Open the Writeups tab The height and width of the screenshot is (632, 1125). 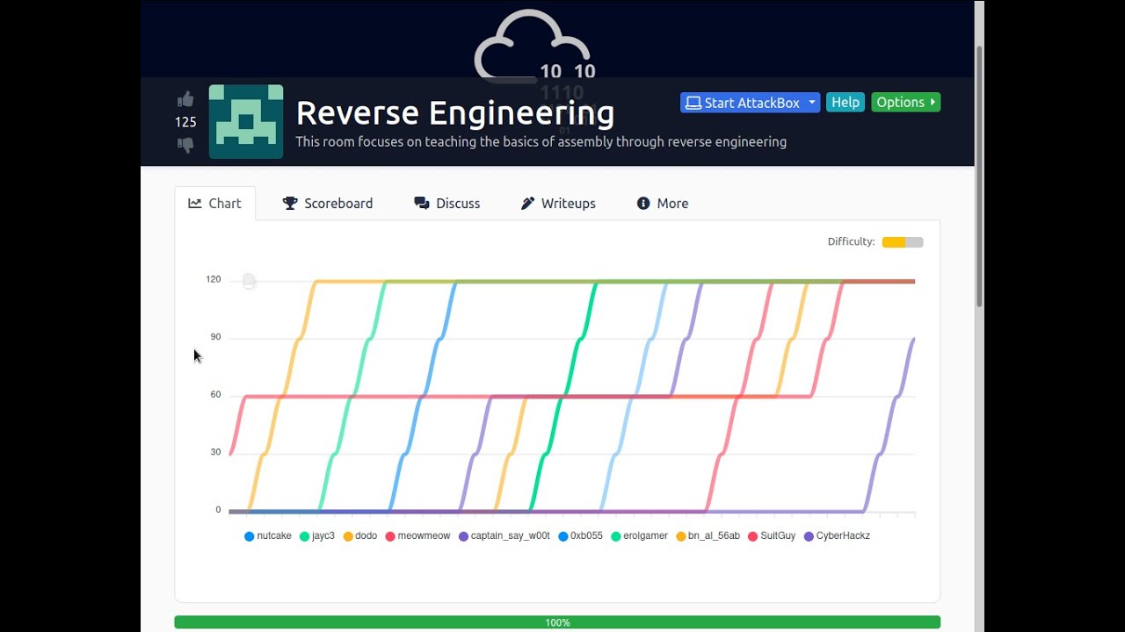point(558,203)
